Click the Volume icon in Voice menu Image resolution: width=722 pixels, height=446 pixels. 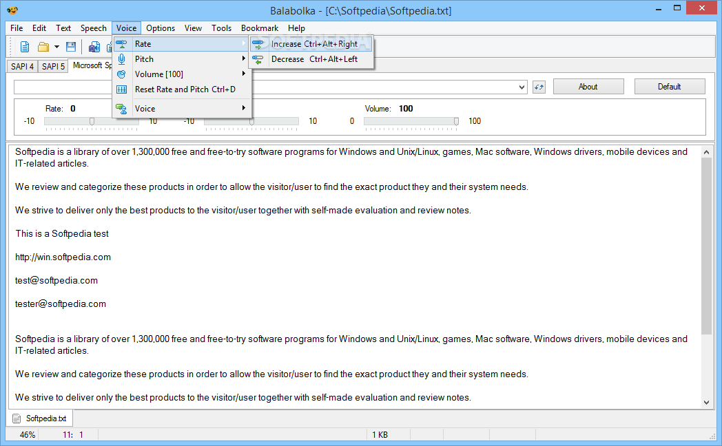tap(121, 74)
